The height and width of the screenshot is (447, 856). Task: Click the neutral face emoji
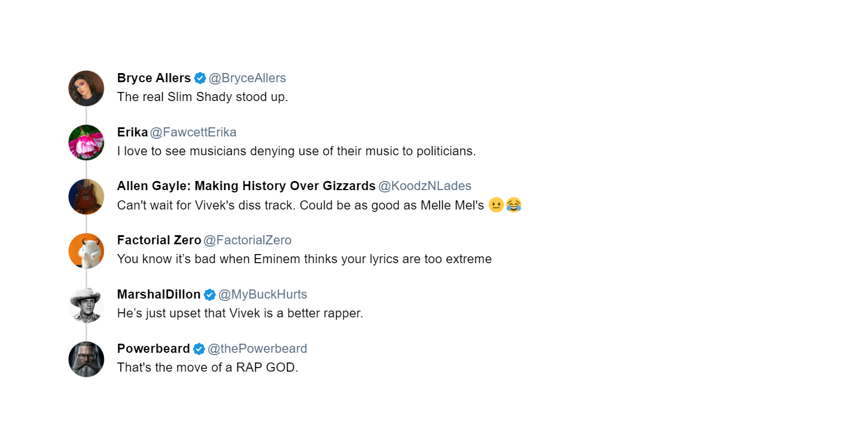[x=496, y=205]
